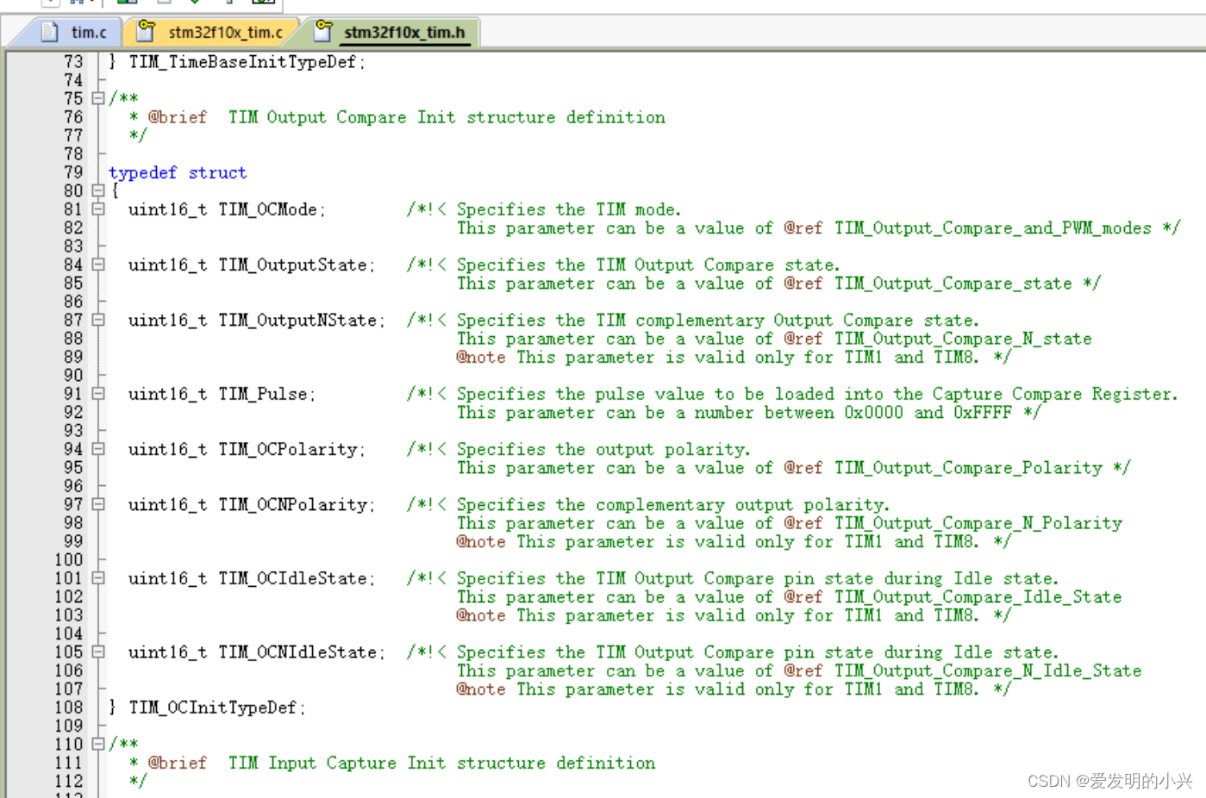The image size is (1206, 798).
Task: Click uint16_t type on line 81
Action: pos(168,209)
